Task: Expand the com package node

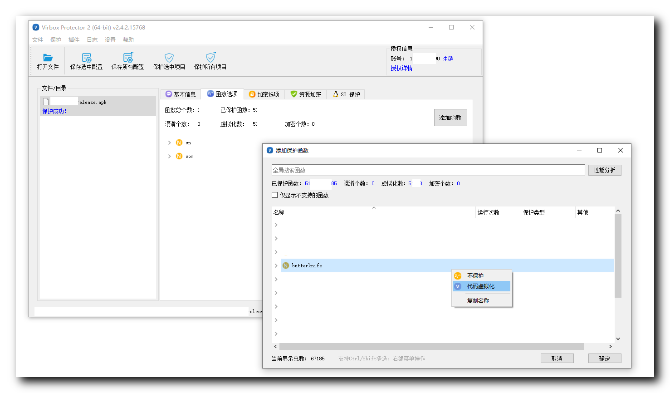Action: click(170, 156)
